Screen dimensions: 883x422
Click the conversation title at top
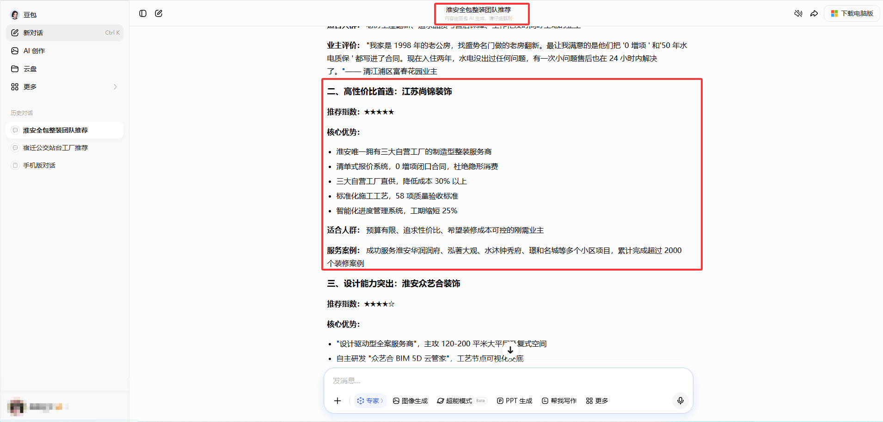[x=478, y=10]
